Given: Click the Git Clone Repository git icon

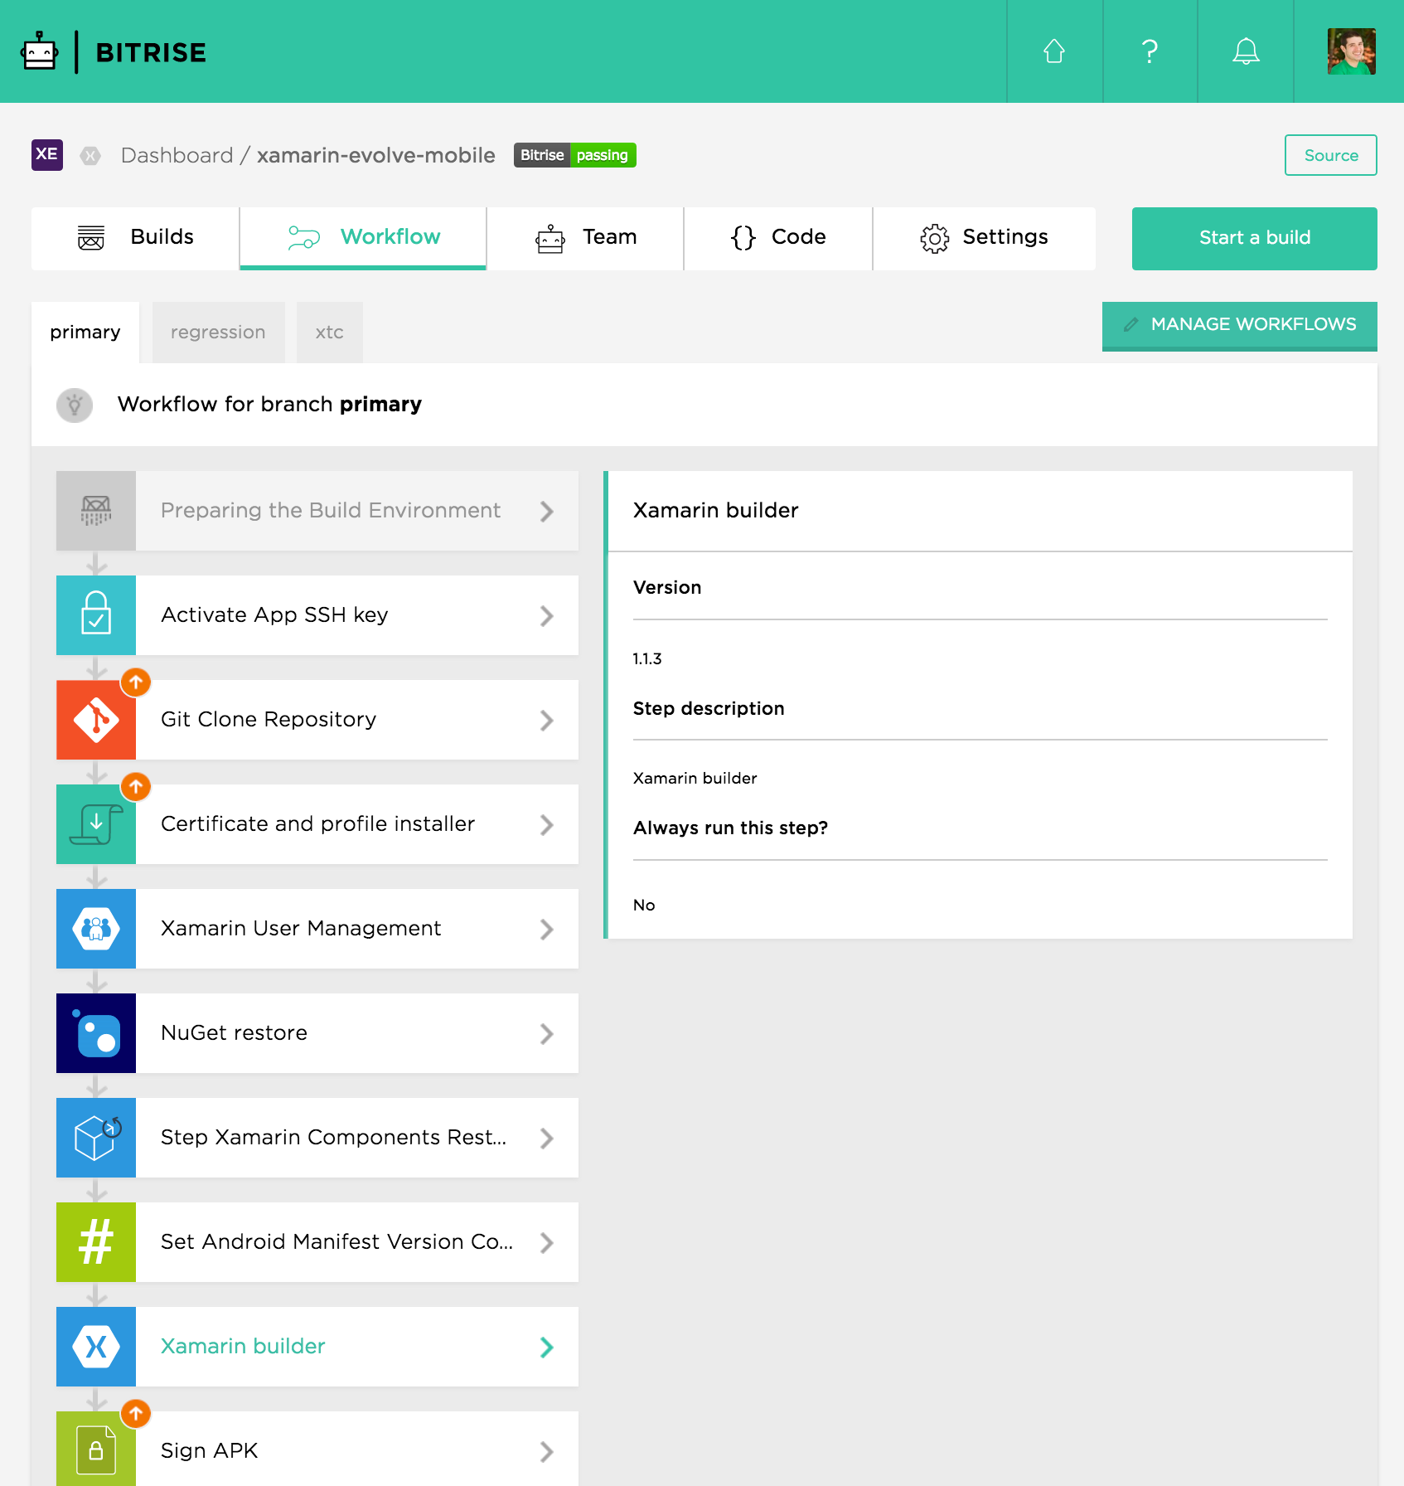Looking at the screenshot, I should click(x=96, y=720).
